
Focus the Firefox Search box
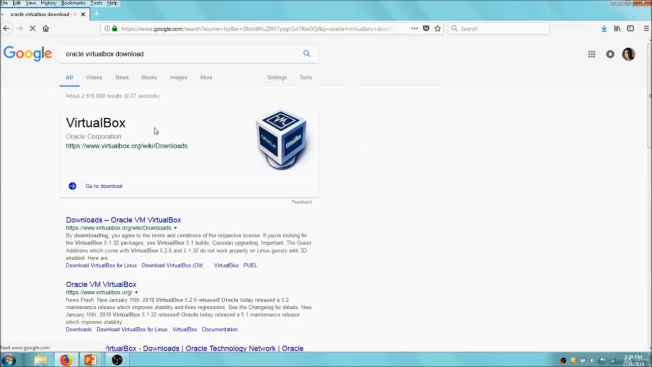click(499, 29)
